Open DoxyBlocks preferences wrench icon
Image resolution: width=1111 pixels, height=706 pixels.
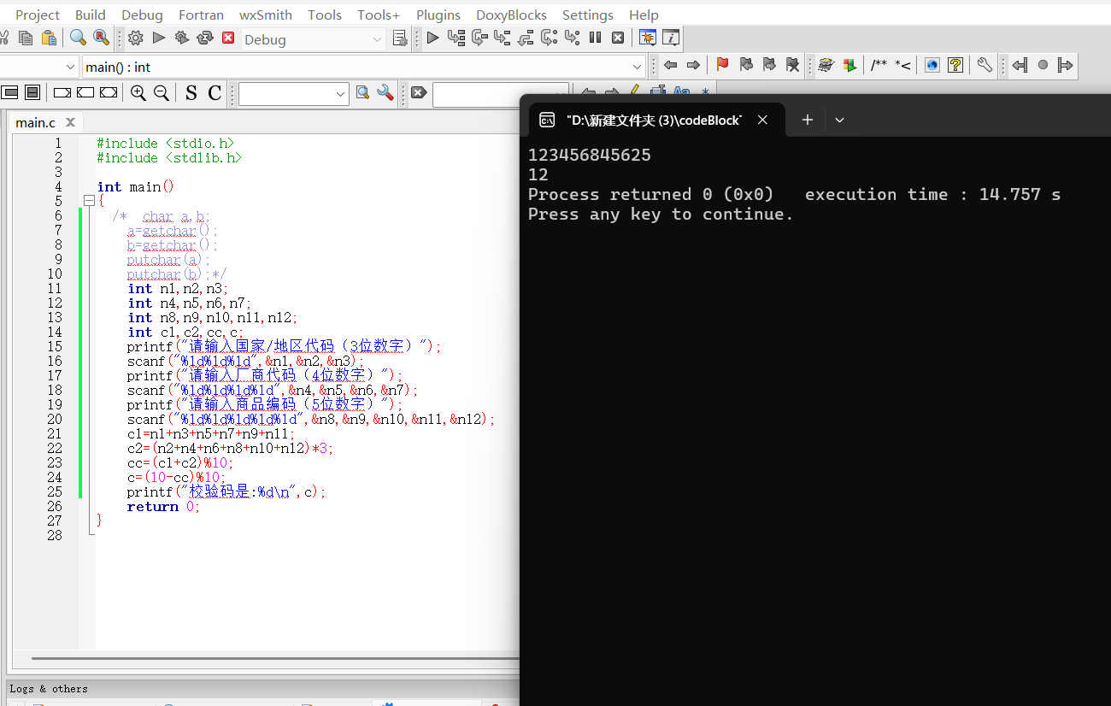pyautogui.click(x=985, y=65)
